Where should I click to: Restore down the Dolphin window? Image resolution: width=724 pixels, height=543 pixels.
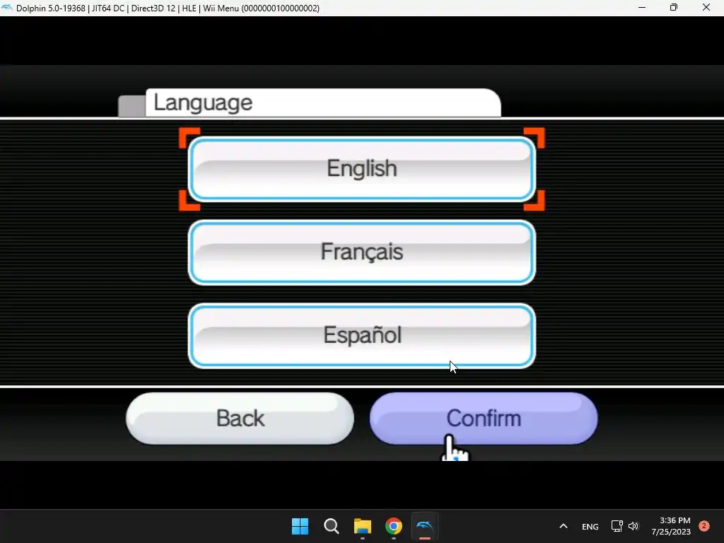pos(674,7)
